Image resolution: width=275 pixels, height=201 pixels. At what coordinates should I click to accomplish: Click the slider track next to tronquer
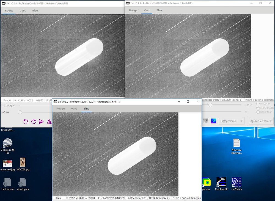[x=36, y=105]
